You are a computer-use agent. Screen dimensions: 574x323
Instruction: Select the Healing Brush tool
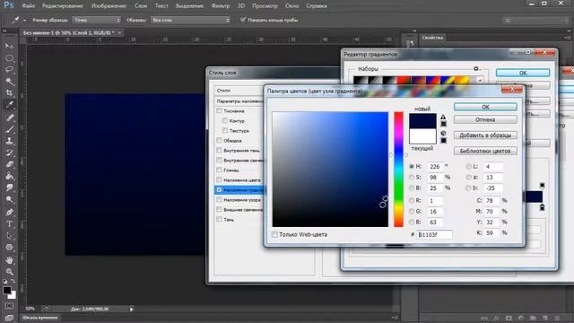(9, 118)
